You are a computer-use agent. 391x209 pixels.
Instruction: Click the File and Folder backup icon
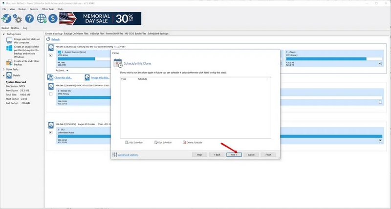(9, 63)
